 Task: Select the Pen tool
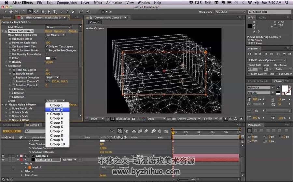pyautogui.click(x=49, y=12)
